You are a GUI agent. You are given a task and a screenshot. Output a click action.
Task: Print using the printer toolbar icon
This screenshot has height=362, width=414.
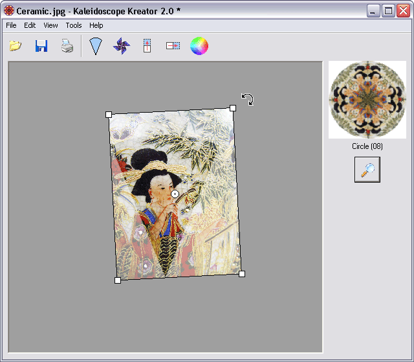(67, 46)
